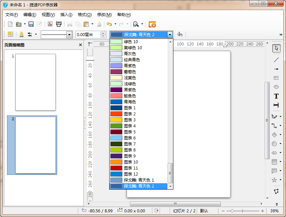Collapse the color list dropdown arrow
The height and width of the screenshot is (217, 286).
tap(170, 34)
